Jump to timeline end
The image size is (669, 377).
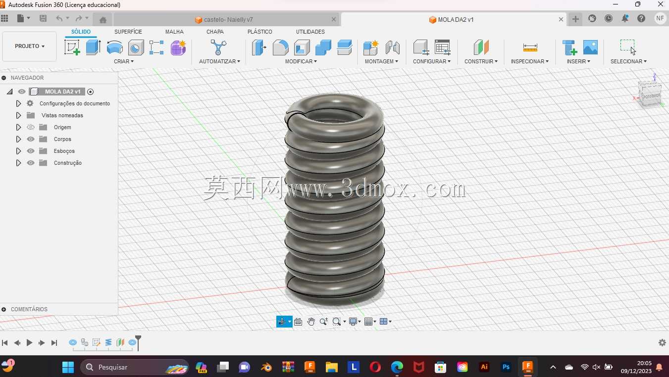click(54, 343)
